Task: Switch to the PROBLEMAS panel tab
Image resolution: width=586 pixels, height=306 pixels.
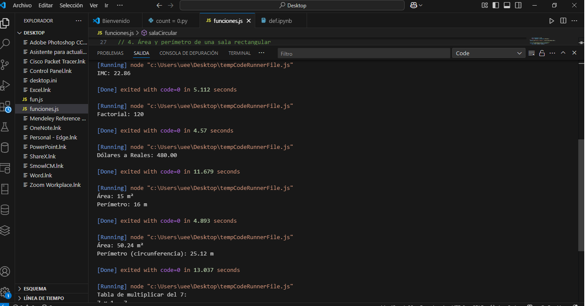Action: click(110, 53)
